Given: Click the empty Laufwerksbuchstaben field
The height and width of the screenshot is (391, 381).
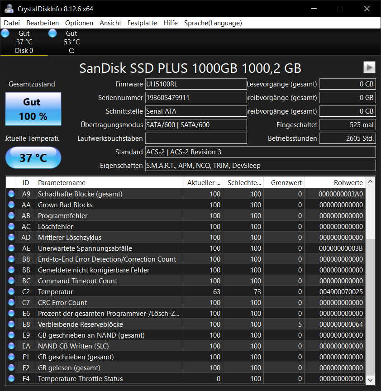Looking at the screenshot, I should point(196,138).
